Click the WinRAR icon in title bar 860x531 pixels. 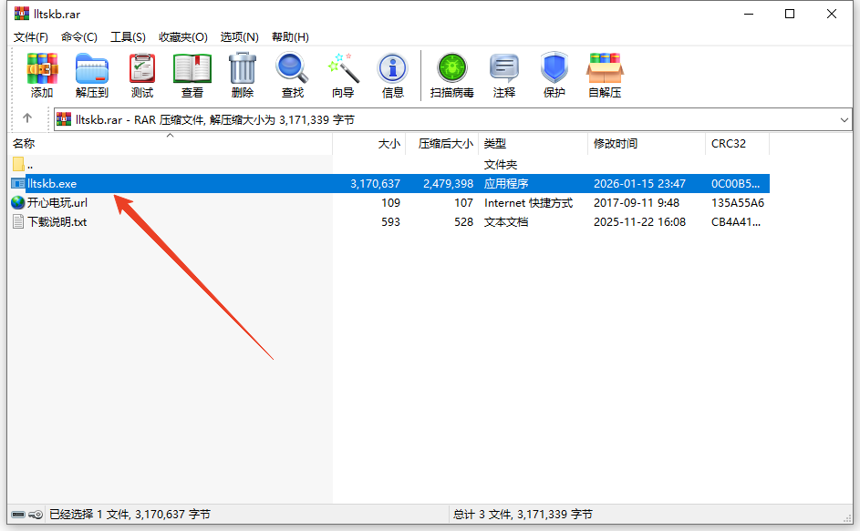22,13
